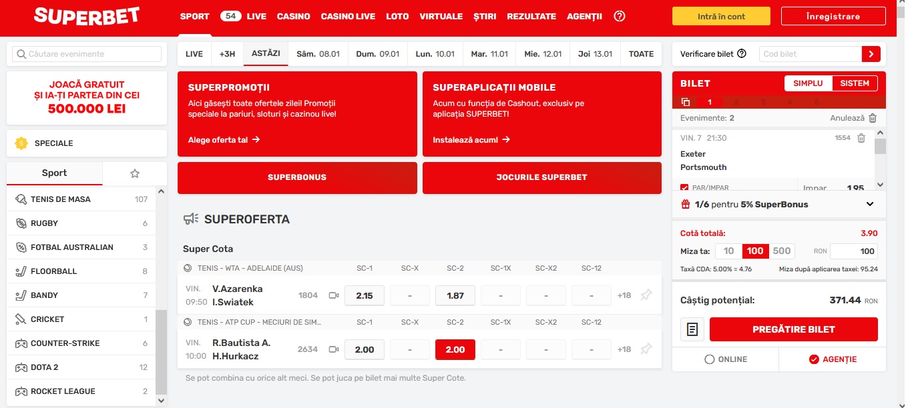Follow Instalează acum link
This screenshot has width=908, height=408.
(x=471, y=140)
